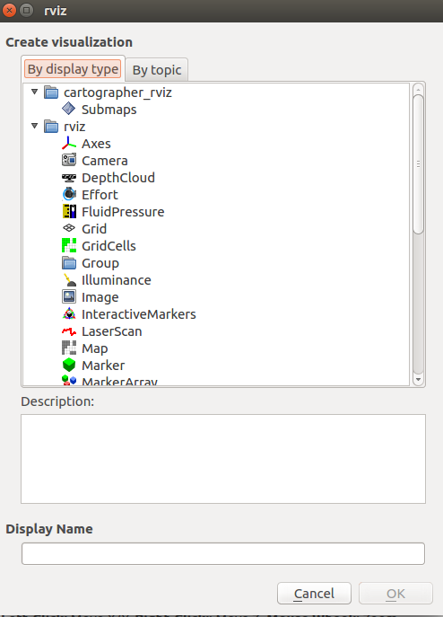This screenshot has width=443, height=617.
Task: Choose the Camera display type icon
Action: coord(69,161)
